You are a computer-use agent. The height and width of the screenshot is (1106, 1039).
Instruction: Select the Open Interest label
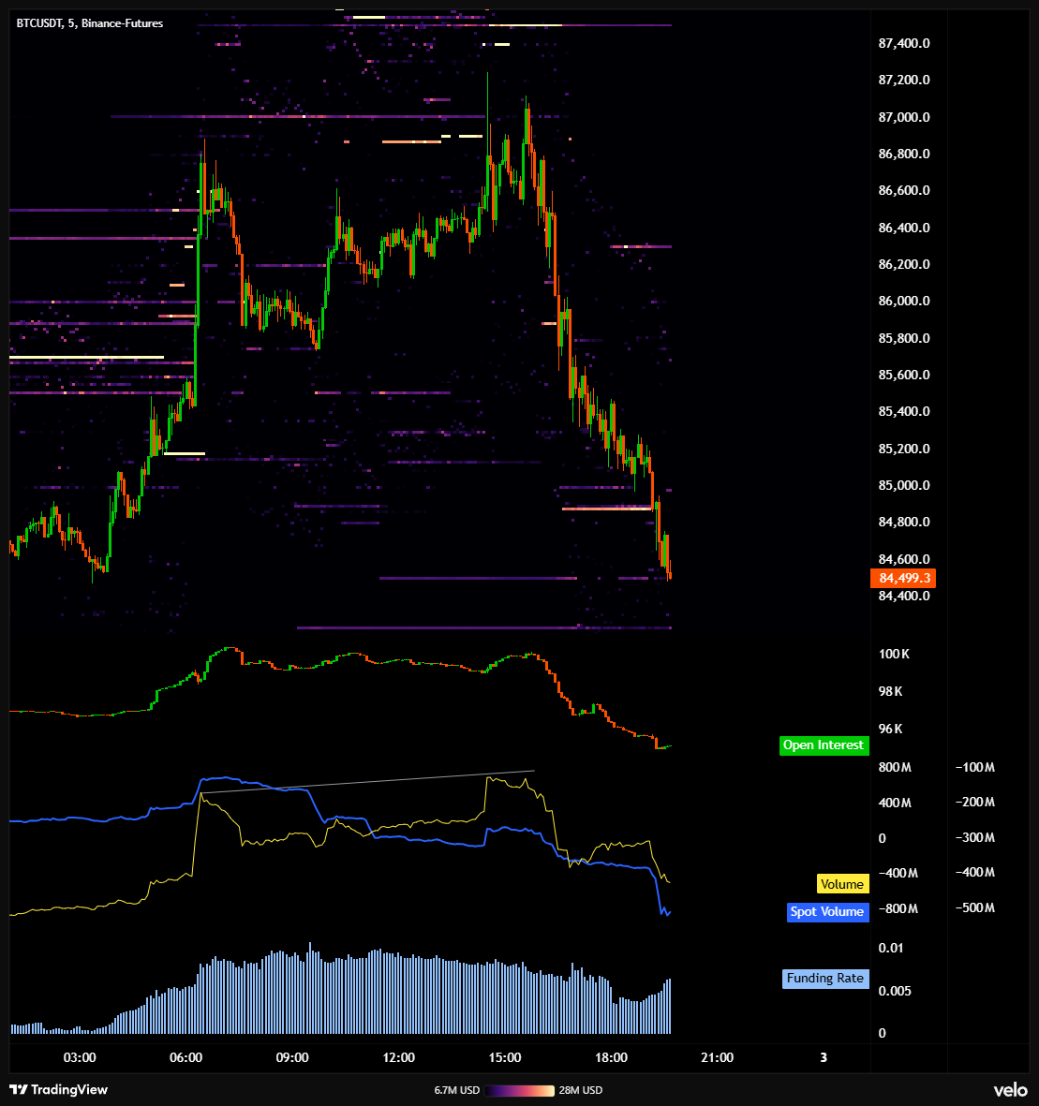coord(824,745)
